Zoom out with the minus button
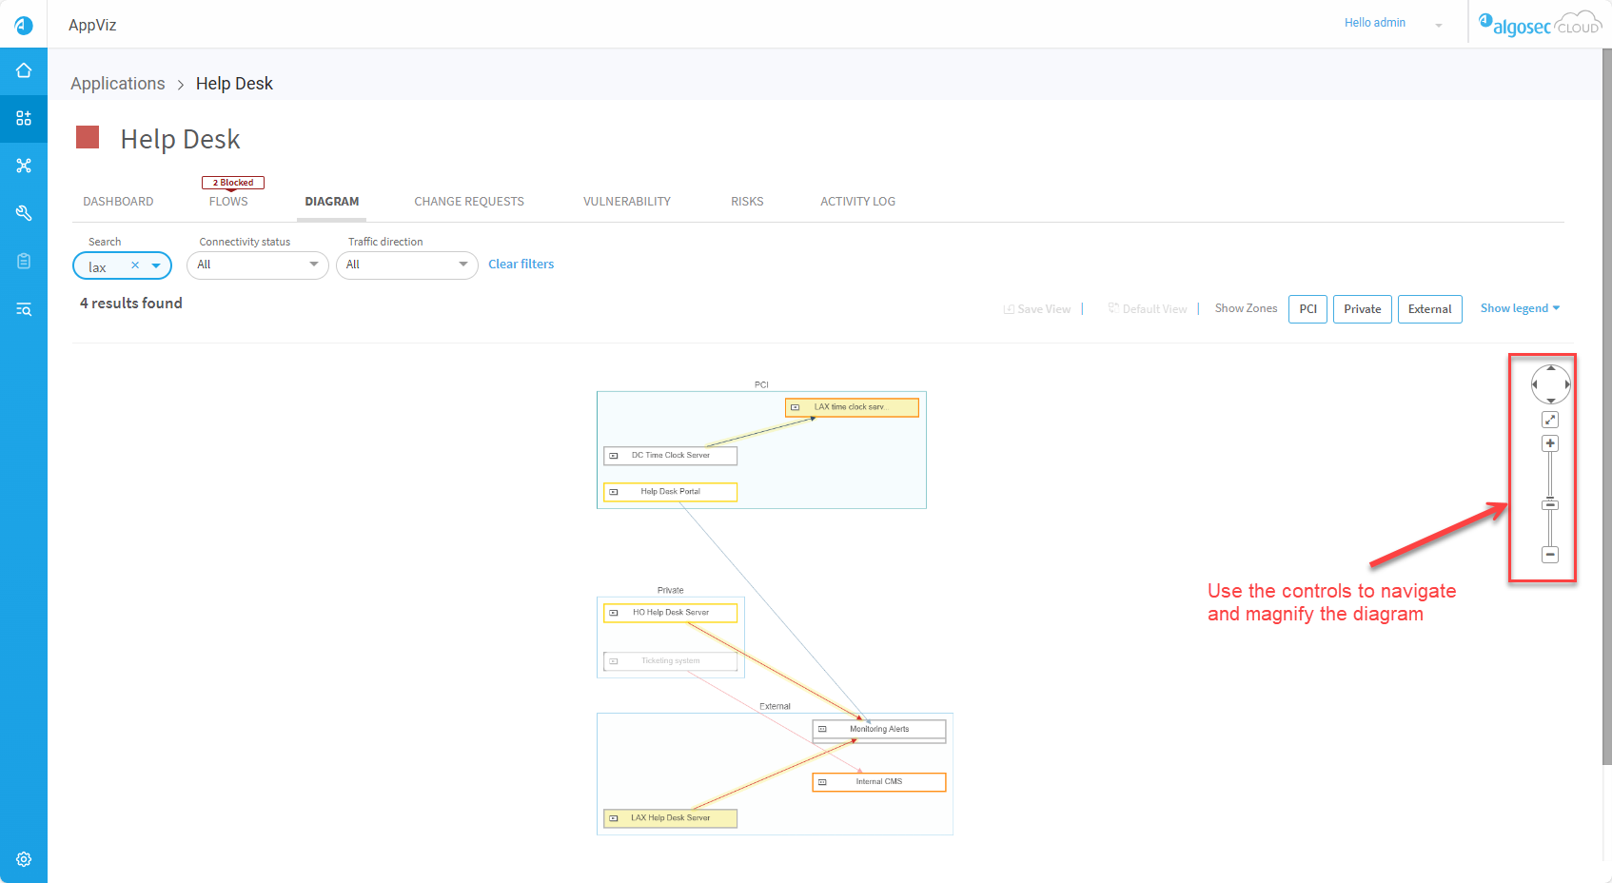The width and height of the screenshot is (1612, 883). (x=1550, y=554)
